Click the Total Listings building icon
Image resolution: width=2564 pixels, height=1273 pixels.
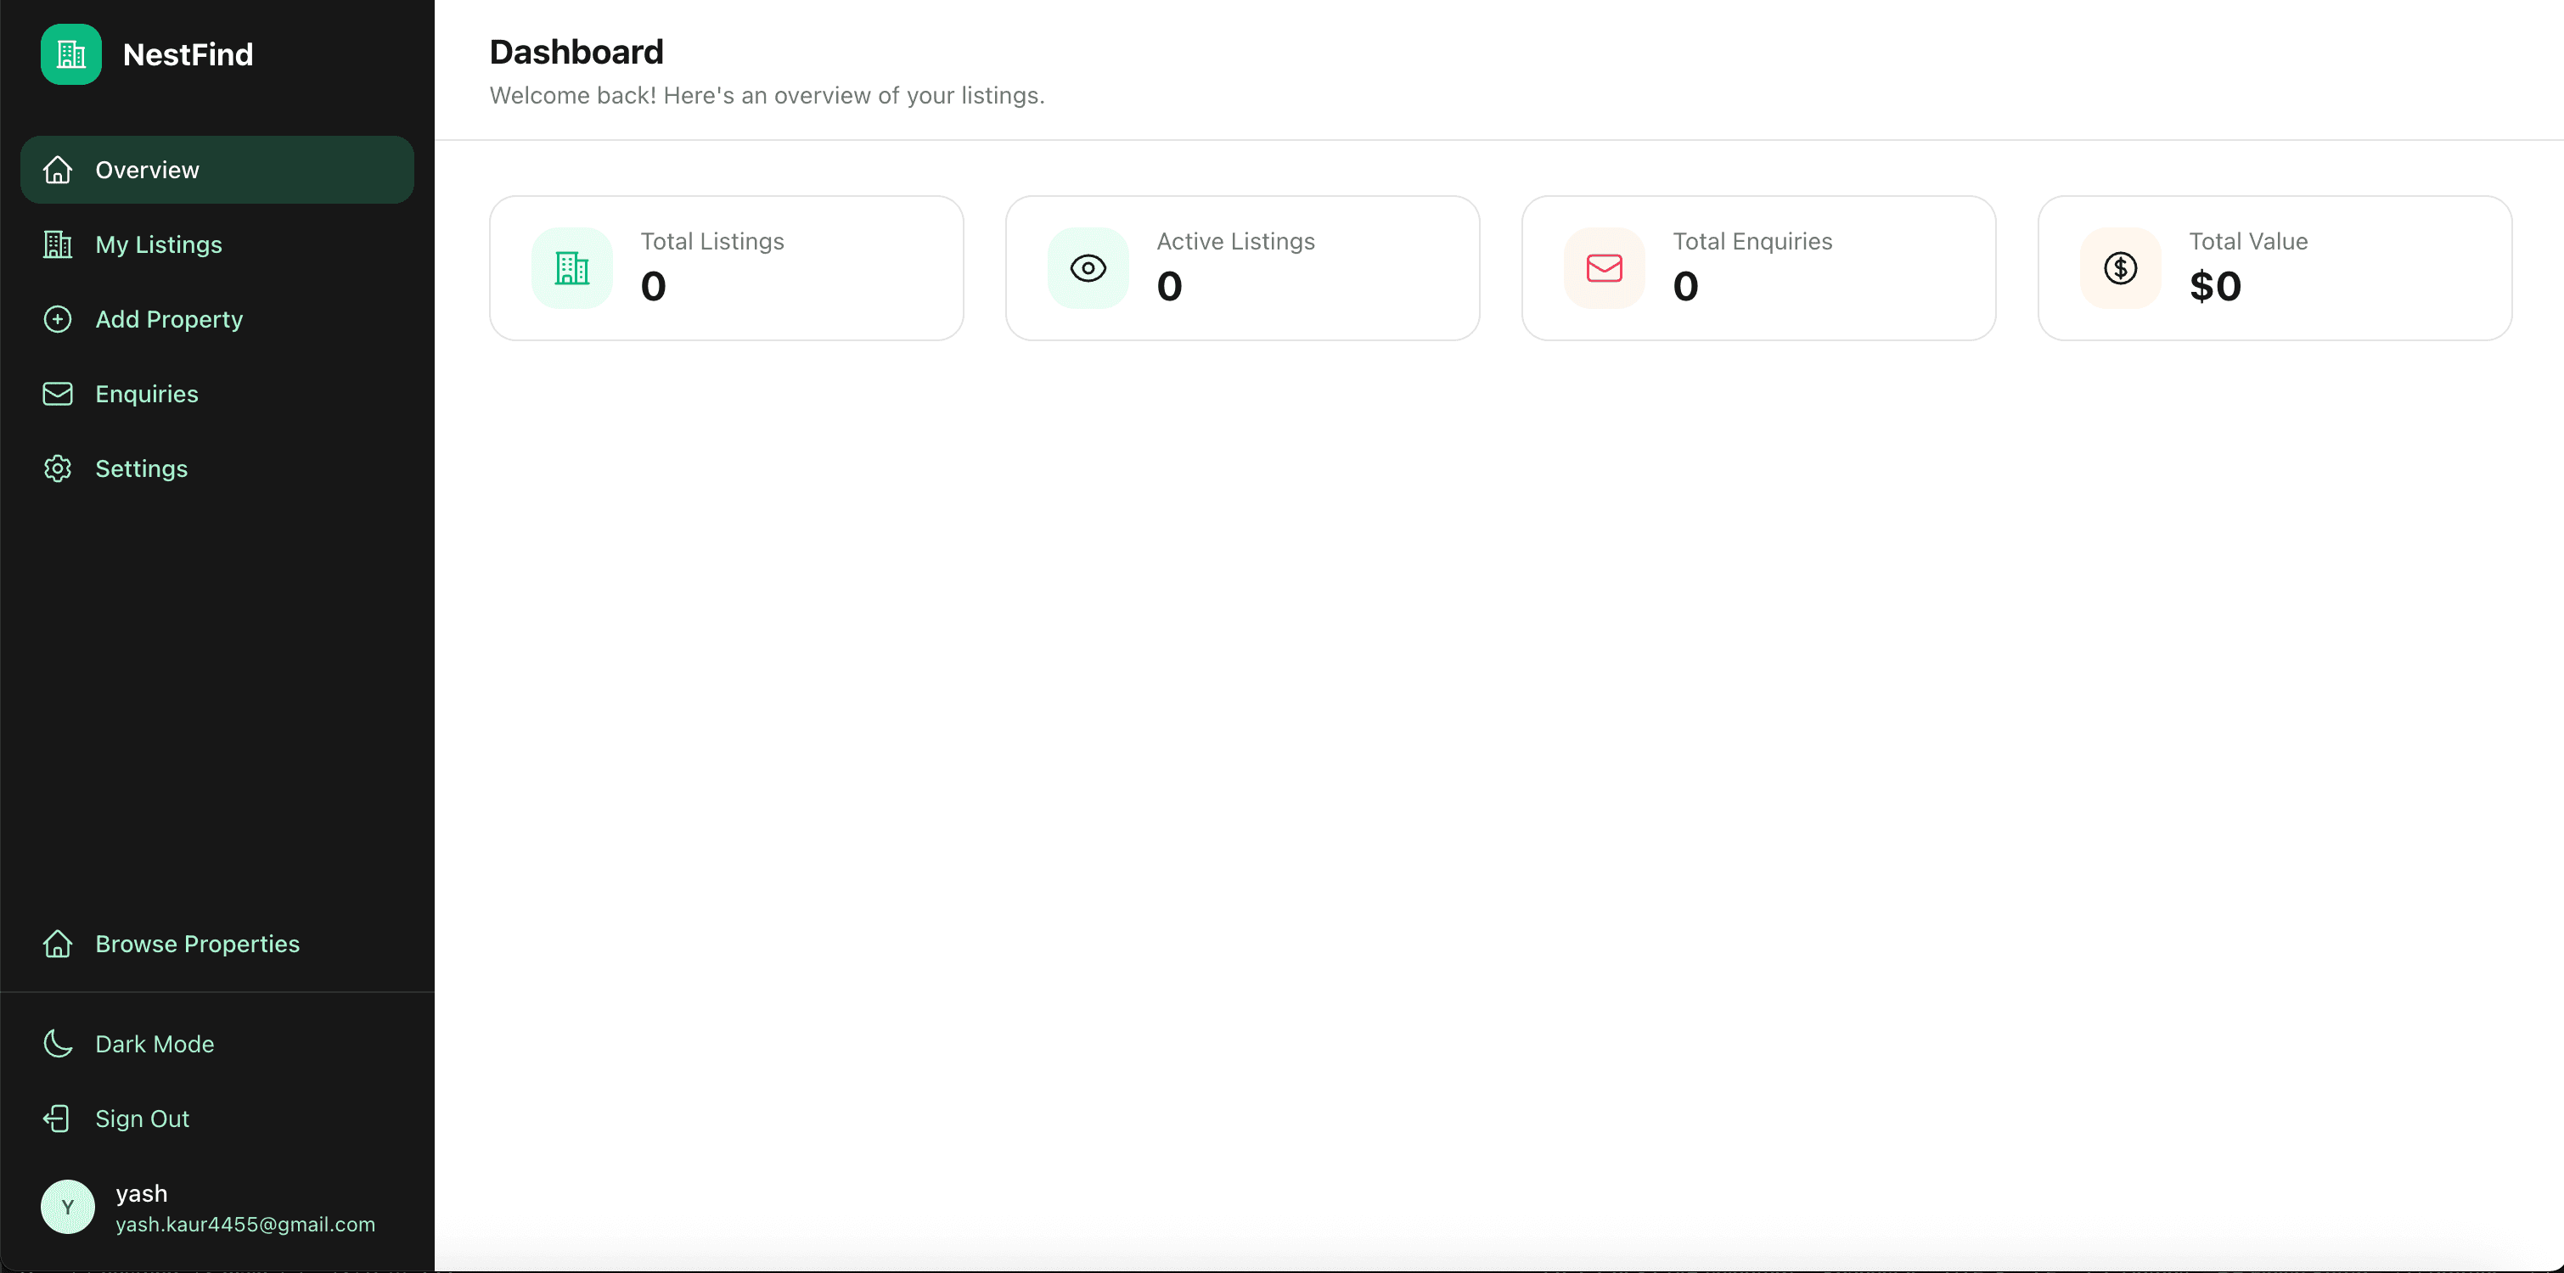coord(571,267)
